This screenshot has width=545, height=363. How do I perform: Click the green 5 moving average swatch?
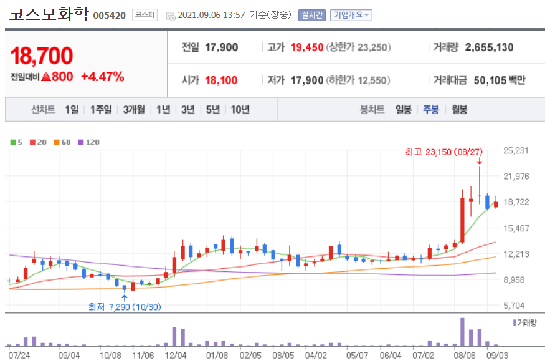click(13, 142)
